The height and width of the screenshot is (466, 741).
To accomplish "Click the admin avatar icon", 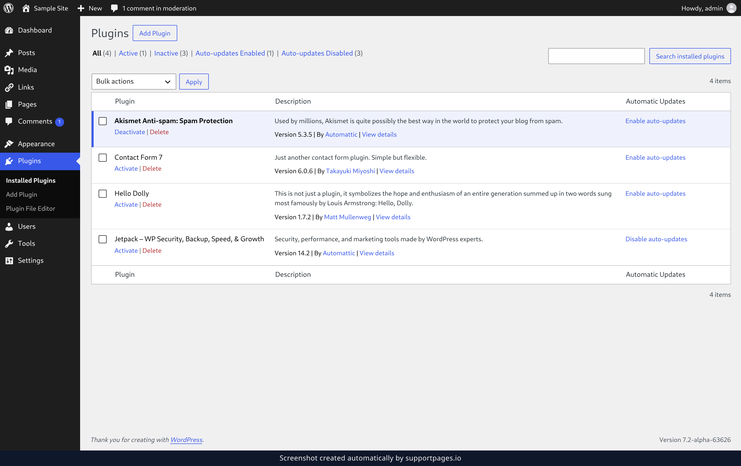I will tap(731, 8).
